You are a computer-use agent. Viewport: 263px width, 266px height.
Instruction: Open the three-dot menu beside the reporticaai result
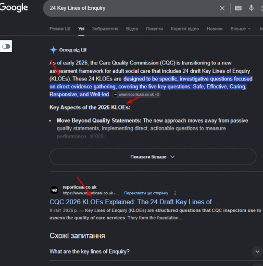tap(175, 193)
